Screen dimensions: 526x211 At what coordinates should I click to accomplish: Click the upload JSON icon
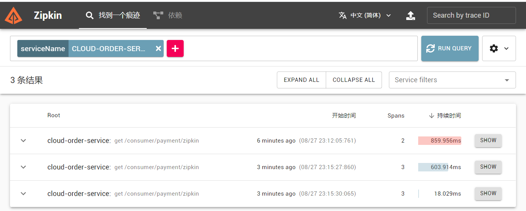click(411, 15)
